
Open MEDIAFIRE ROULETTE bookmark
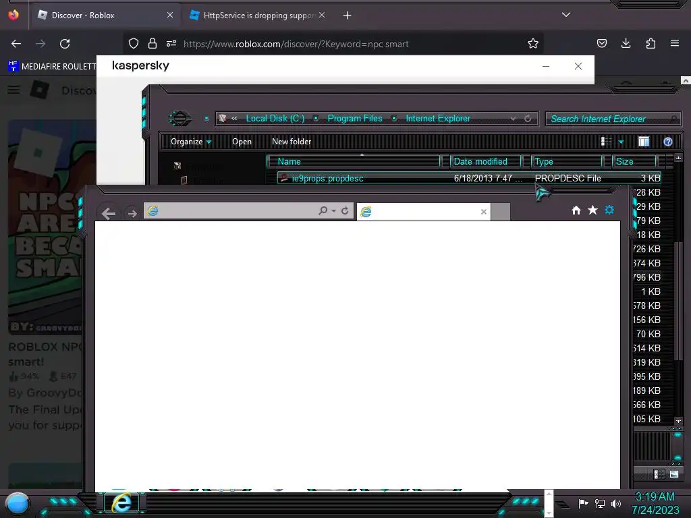point(52,67)
